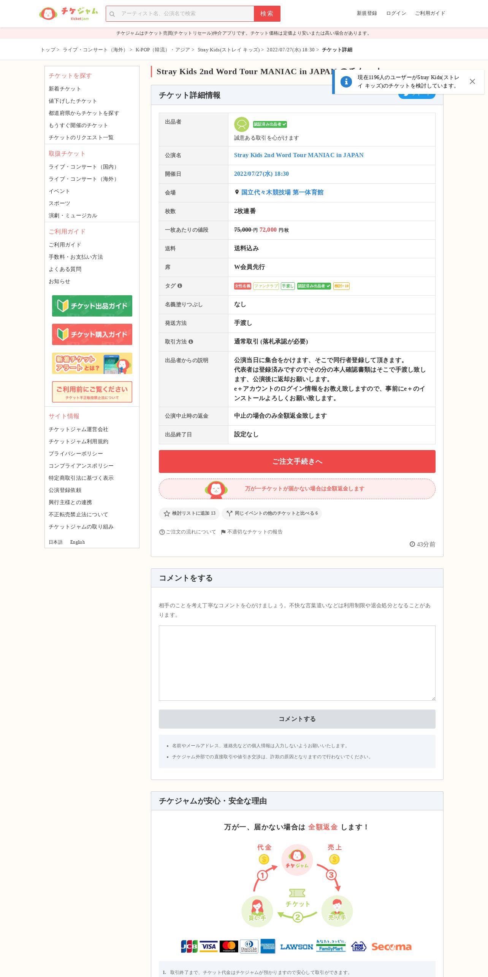Open よくある質問 link
488x977 pixels.
pyautogui.click(x=65, y=269)
